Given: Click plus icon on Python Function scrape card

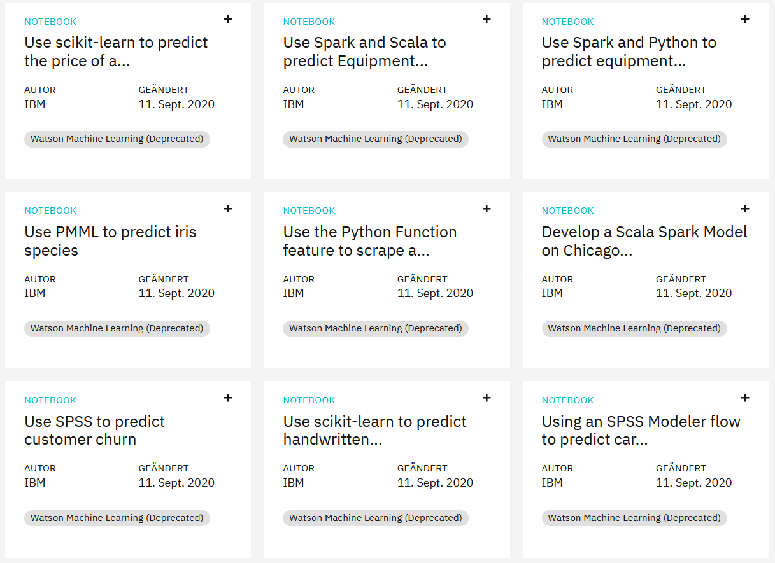Looking at the screenshot, I should [x=487, y=209].
